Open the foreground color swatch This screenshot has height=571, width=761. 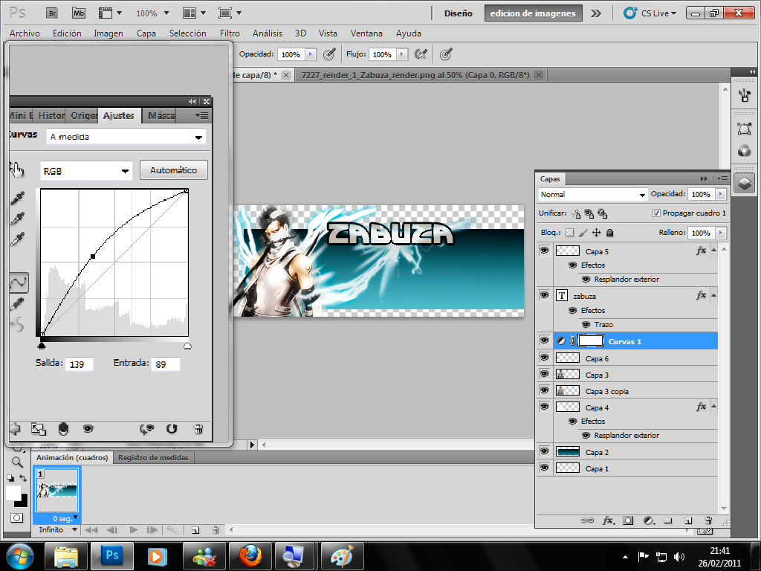[x=13, y=493]
